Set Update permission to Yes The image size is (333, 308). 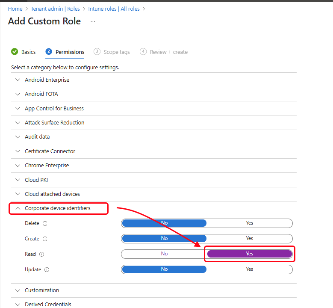point(249,269)
